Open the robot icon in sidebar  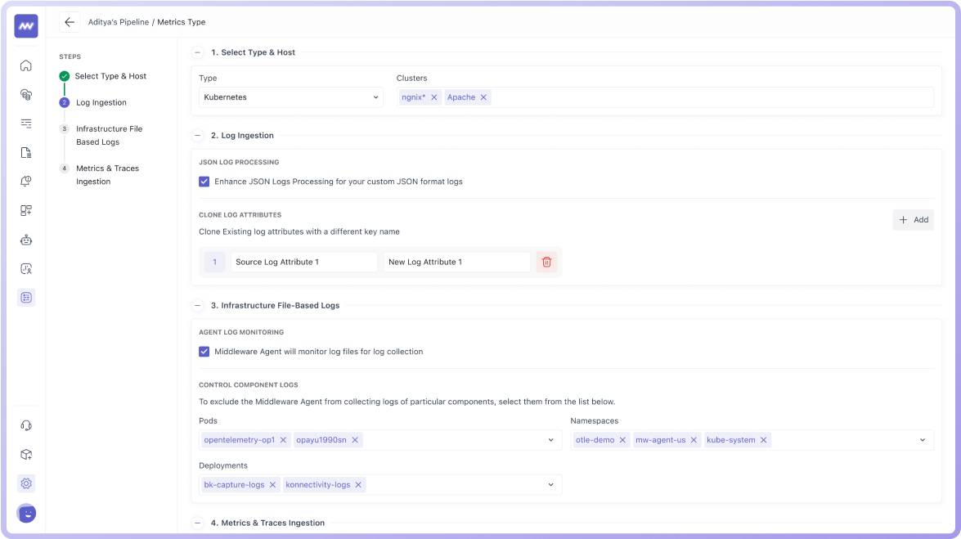pos(26,240)
